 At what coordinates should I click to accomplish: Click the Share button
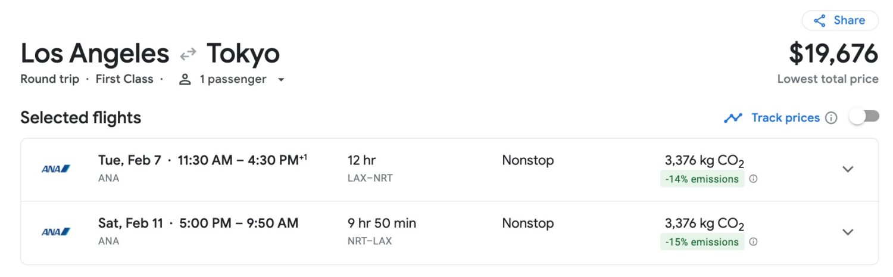(840, 20)
